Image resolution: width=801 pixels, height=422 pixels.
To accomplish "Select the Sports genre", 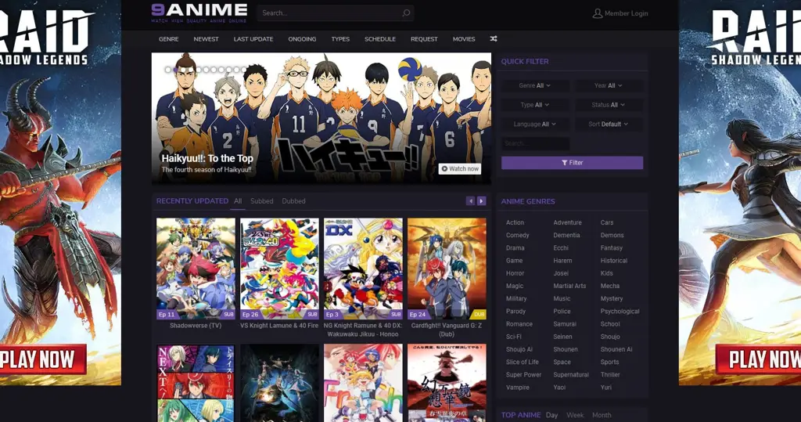I will pyautogui.click(x=609, y=362).
